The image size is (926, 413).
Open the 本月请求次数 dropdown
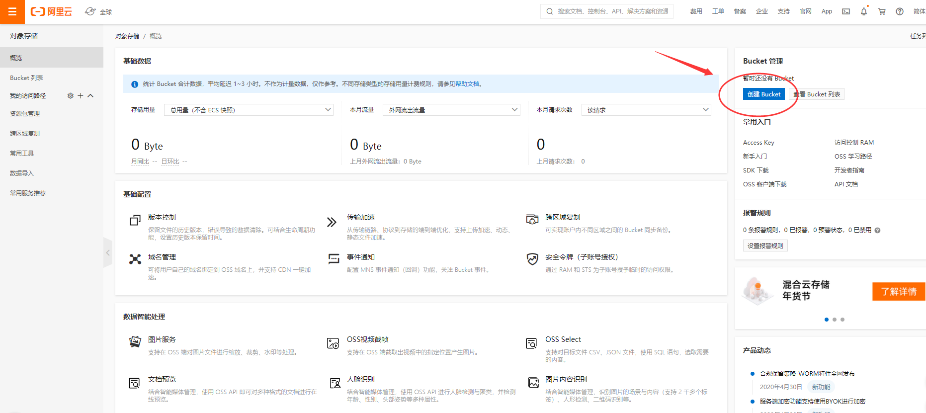point(646,110)
